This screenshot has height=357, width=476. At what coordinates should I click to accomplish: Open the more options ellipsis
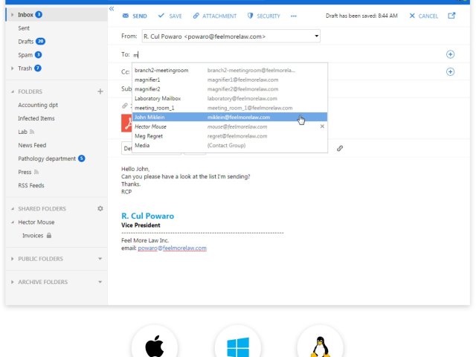tap(294, 16)
